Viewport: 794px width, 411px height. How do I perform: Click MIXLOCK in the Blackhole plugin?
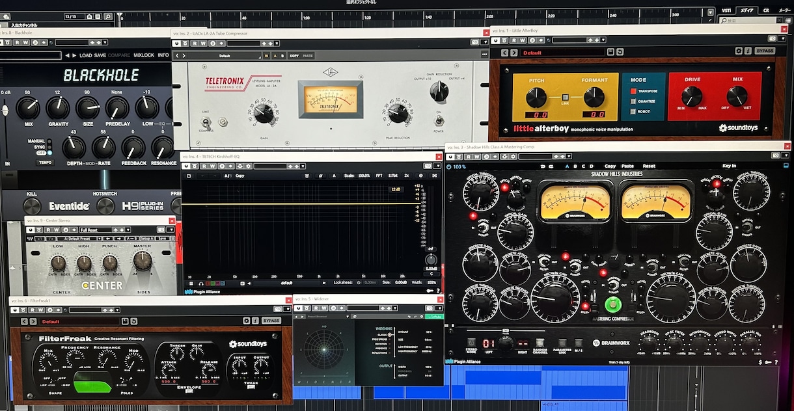click(144, 55)
